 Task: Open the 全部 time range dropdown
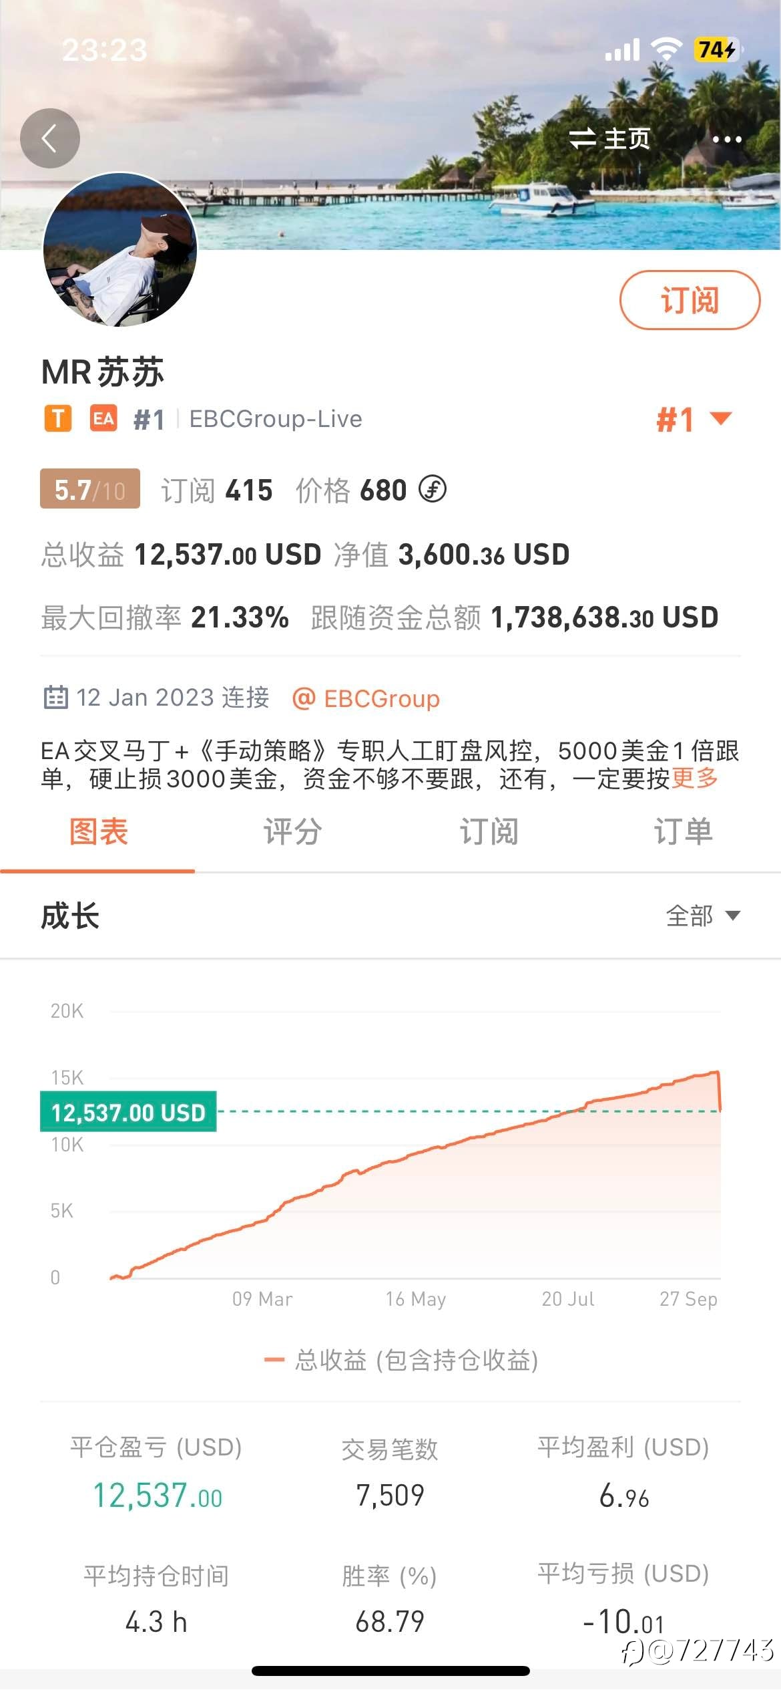point(702,915)
